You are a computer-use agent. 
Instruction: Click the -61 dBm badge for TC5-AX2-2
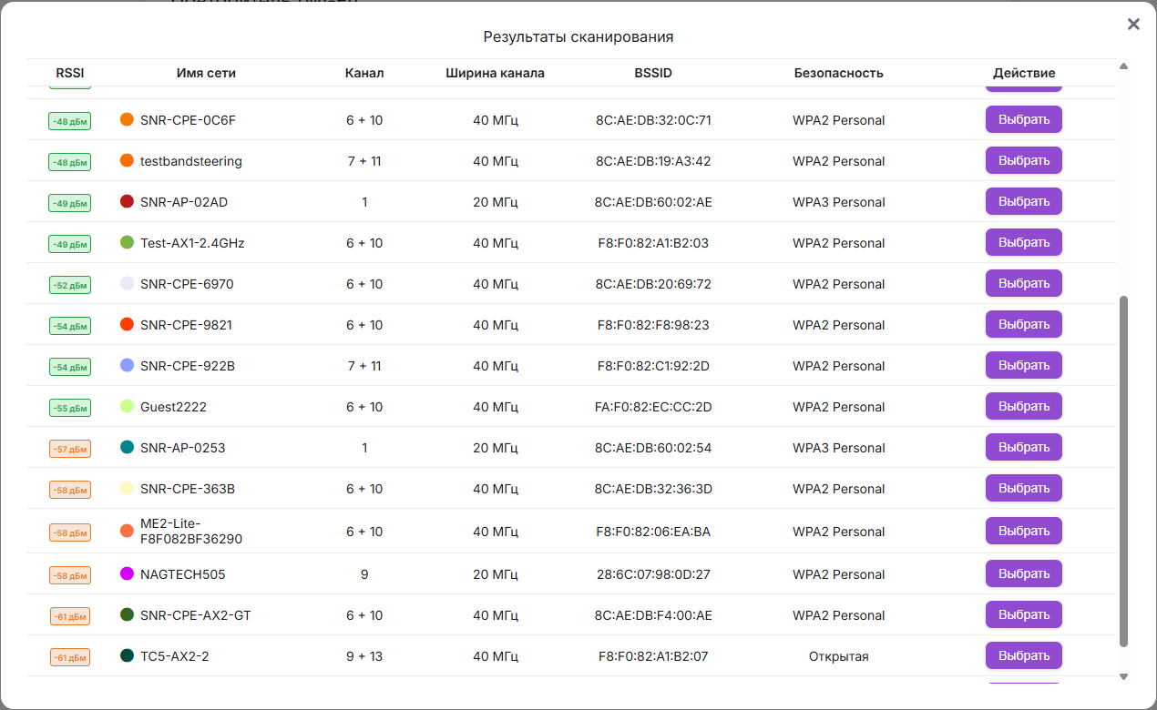click(x=70, y=657)
